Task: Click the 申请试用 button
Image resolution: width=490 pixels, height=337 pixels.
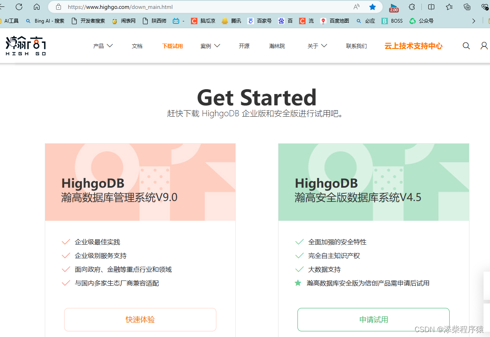Action: [x=373, y=320]
